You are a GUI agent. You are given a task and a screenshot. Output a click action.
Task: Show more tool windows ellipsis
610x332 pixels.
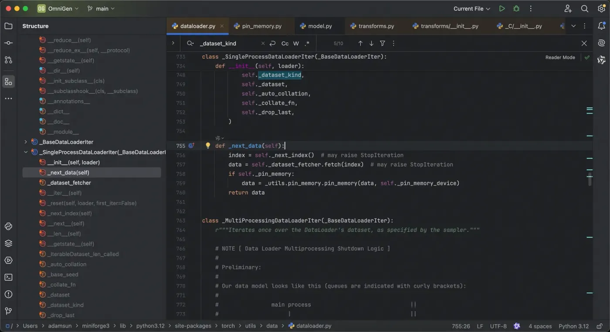tap(8, 99)
